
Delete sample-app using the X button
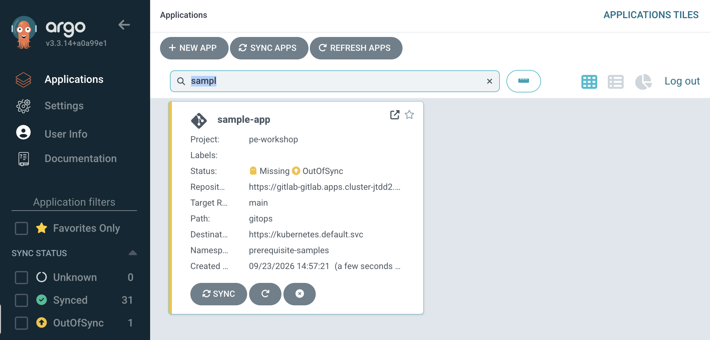(x=299, y=294)
